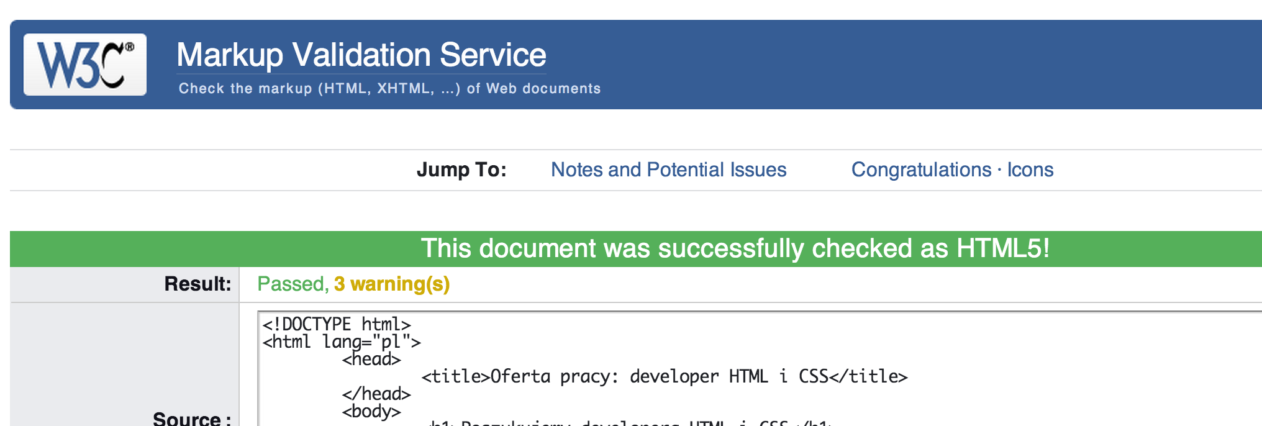Click the green HTML5 success banner
1262x426 pixels.
pyautogui.click(x=636, y=248)
